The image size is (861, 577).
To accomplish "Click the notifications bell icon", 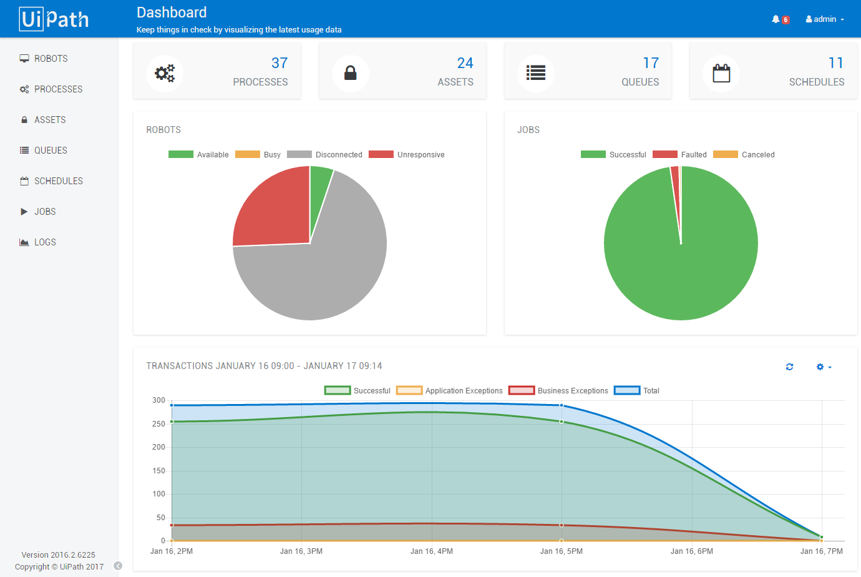I will [776, 19].
